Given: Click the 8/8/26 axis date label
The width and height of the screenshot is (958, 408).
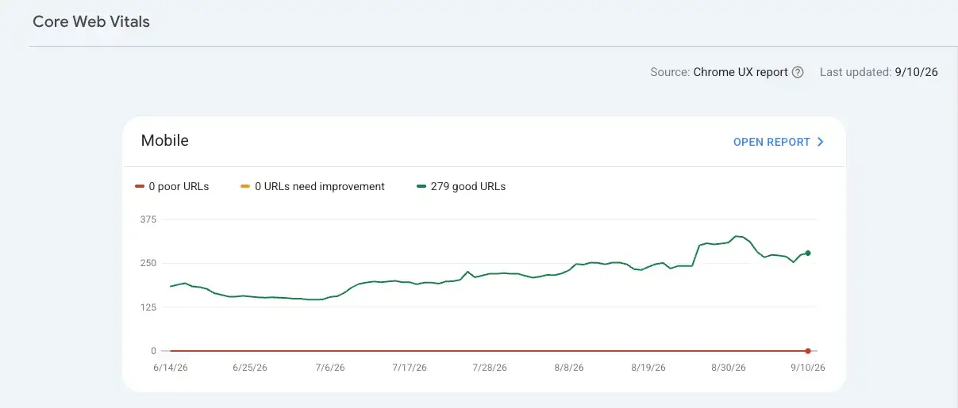Looking at the screenshot, I should point(569,368).
